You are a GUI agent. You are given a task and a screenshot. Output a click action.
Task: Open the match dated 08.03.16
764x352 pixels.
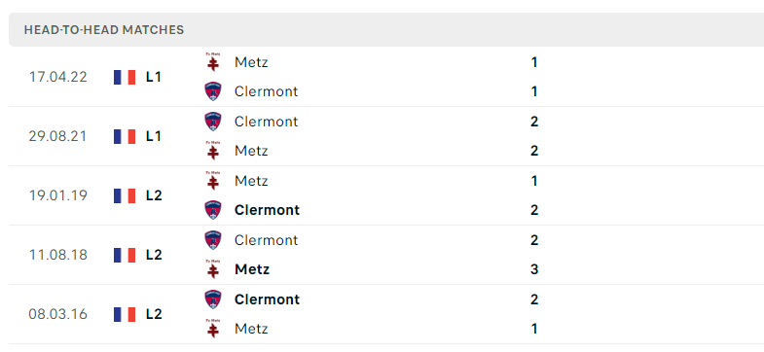click(386, 314)
